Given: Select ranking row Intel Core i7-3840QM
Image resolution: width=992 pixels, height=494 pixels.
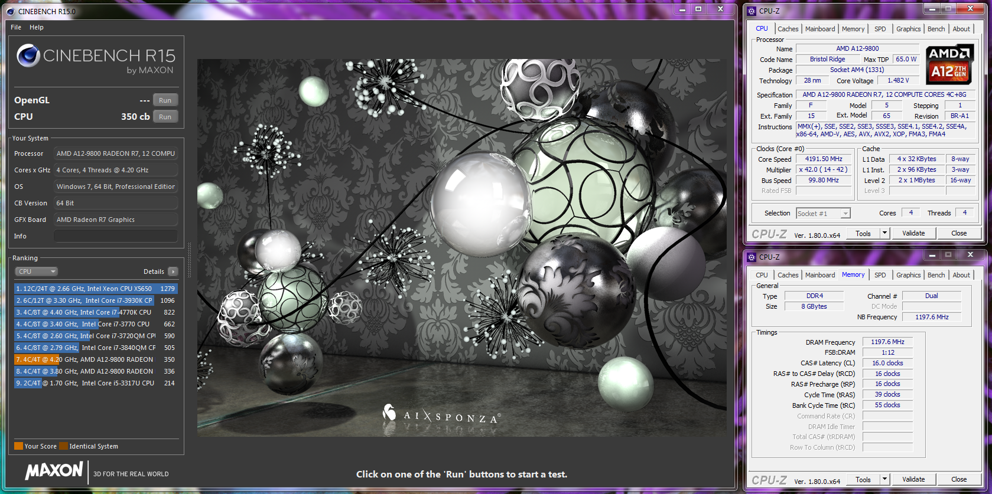Looking at the screenshot, I should (96, 348).
